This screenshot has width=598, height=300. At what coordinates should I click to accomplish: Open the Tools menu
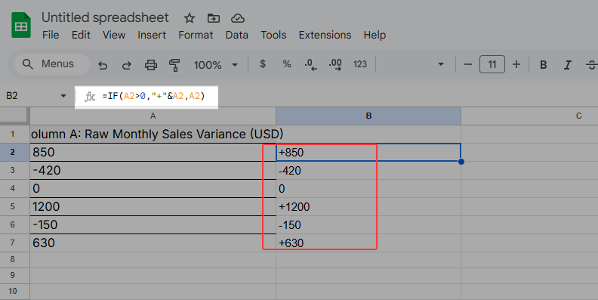coord(273,35)
